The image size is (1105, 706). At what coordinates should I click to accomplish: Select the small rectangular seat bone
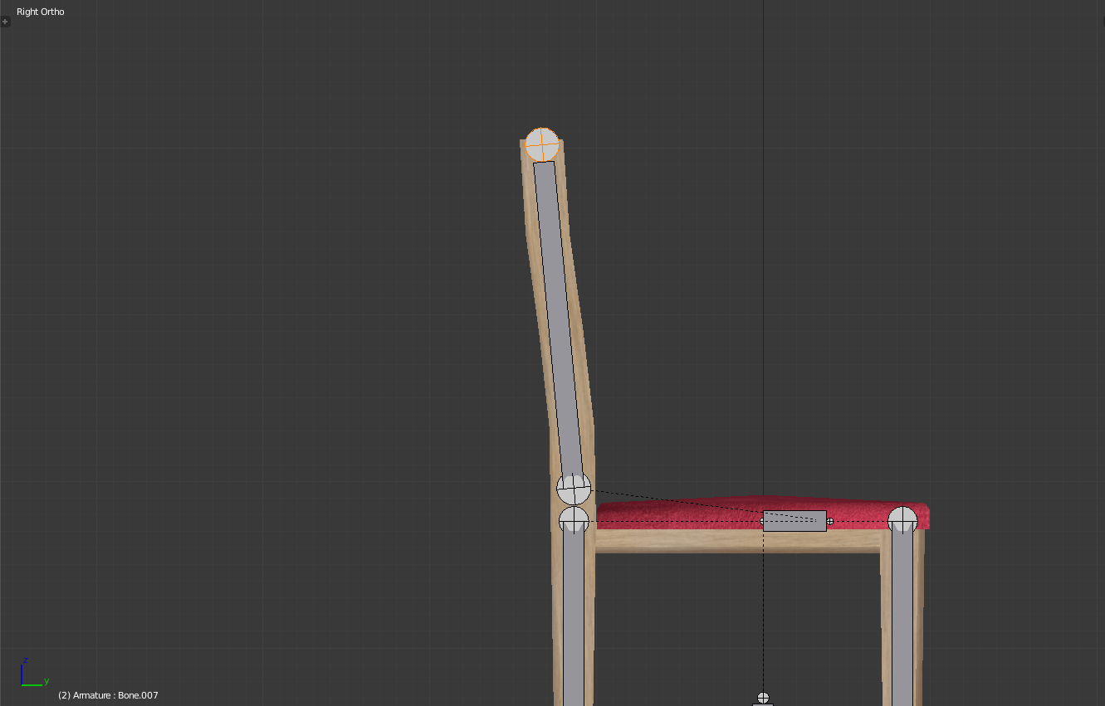pyautogui.click(x=794, y=521)
